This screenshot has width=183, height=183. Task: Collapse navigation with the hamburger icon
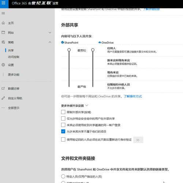click(x=3, y=13)
